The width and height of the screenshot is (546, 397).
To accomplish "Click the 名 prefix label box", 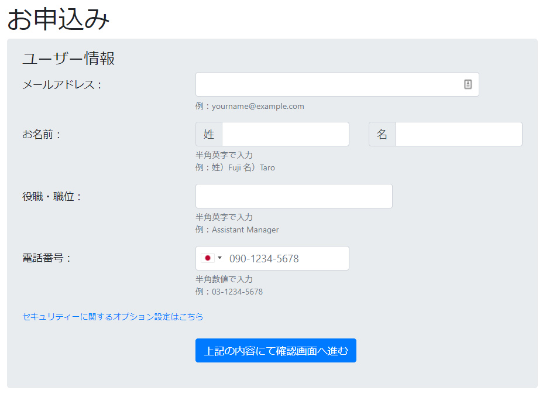I will point(382,134).
